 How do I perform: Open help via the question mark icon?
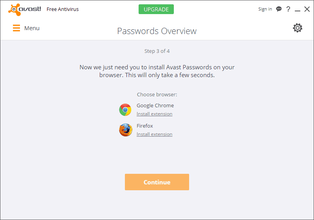288,9
